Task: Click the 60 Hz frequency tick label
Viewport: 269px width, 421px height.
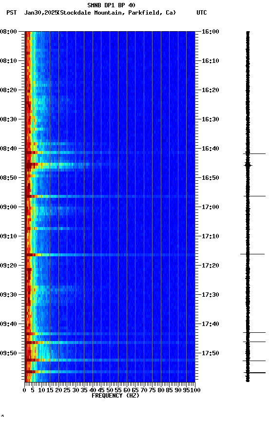Action: pyautogui.click(x=127, y=390)
